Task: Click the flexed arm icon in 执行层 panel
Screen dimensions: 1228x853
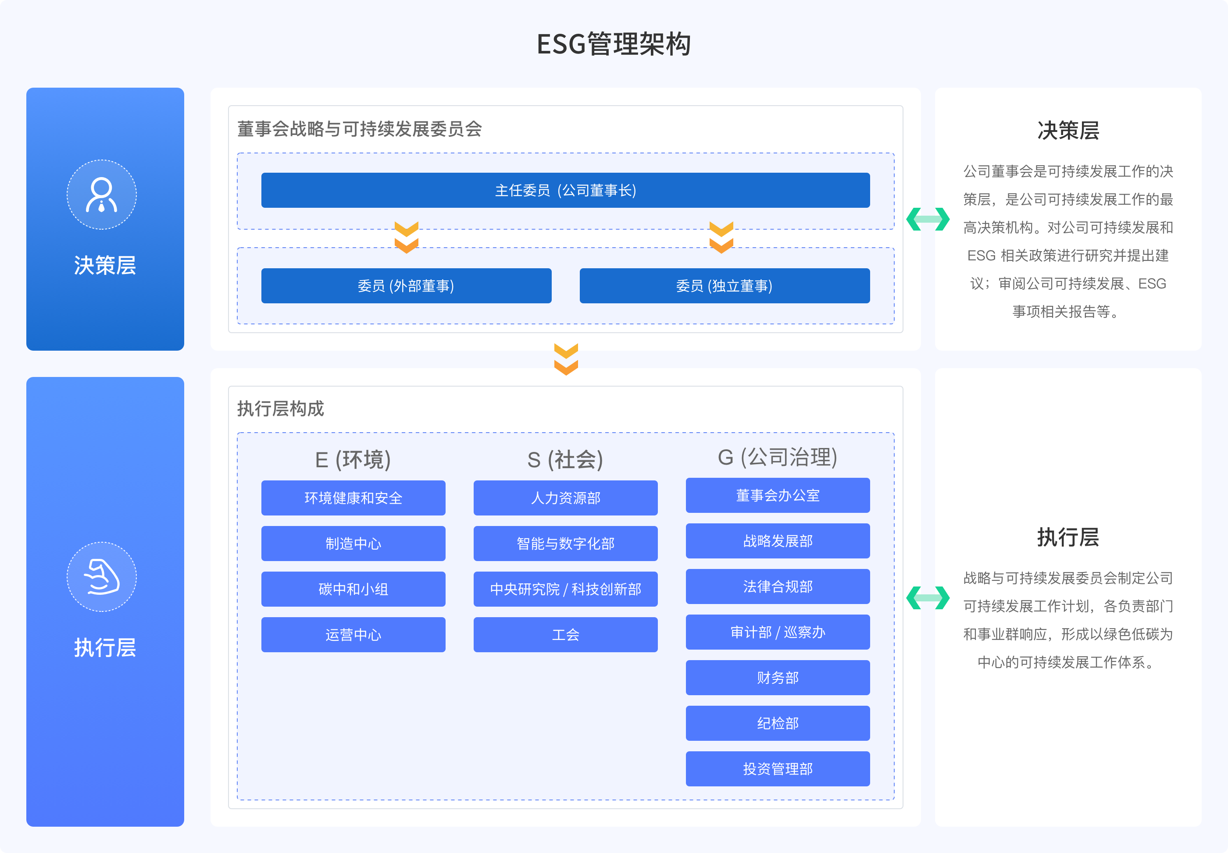Action: (102, 577)
